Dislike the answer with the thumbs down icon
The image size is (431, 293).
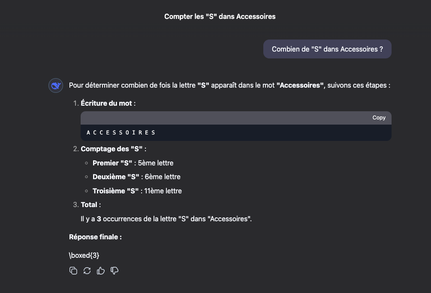(x=115, y=271)
